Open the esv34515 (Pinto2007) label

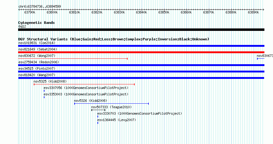point(37,68)
